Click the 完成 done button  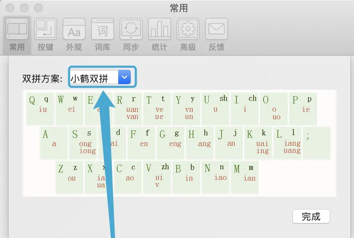coord(311,216)
